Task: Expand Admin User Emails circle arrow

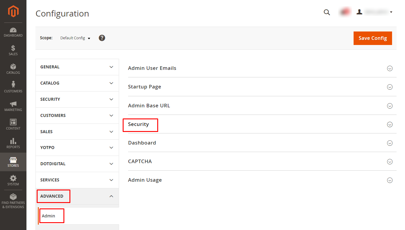Action: [390, 68]
